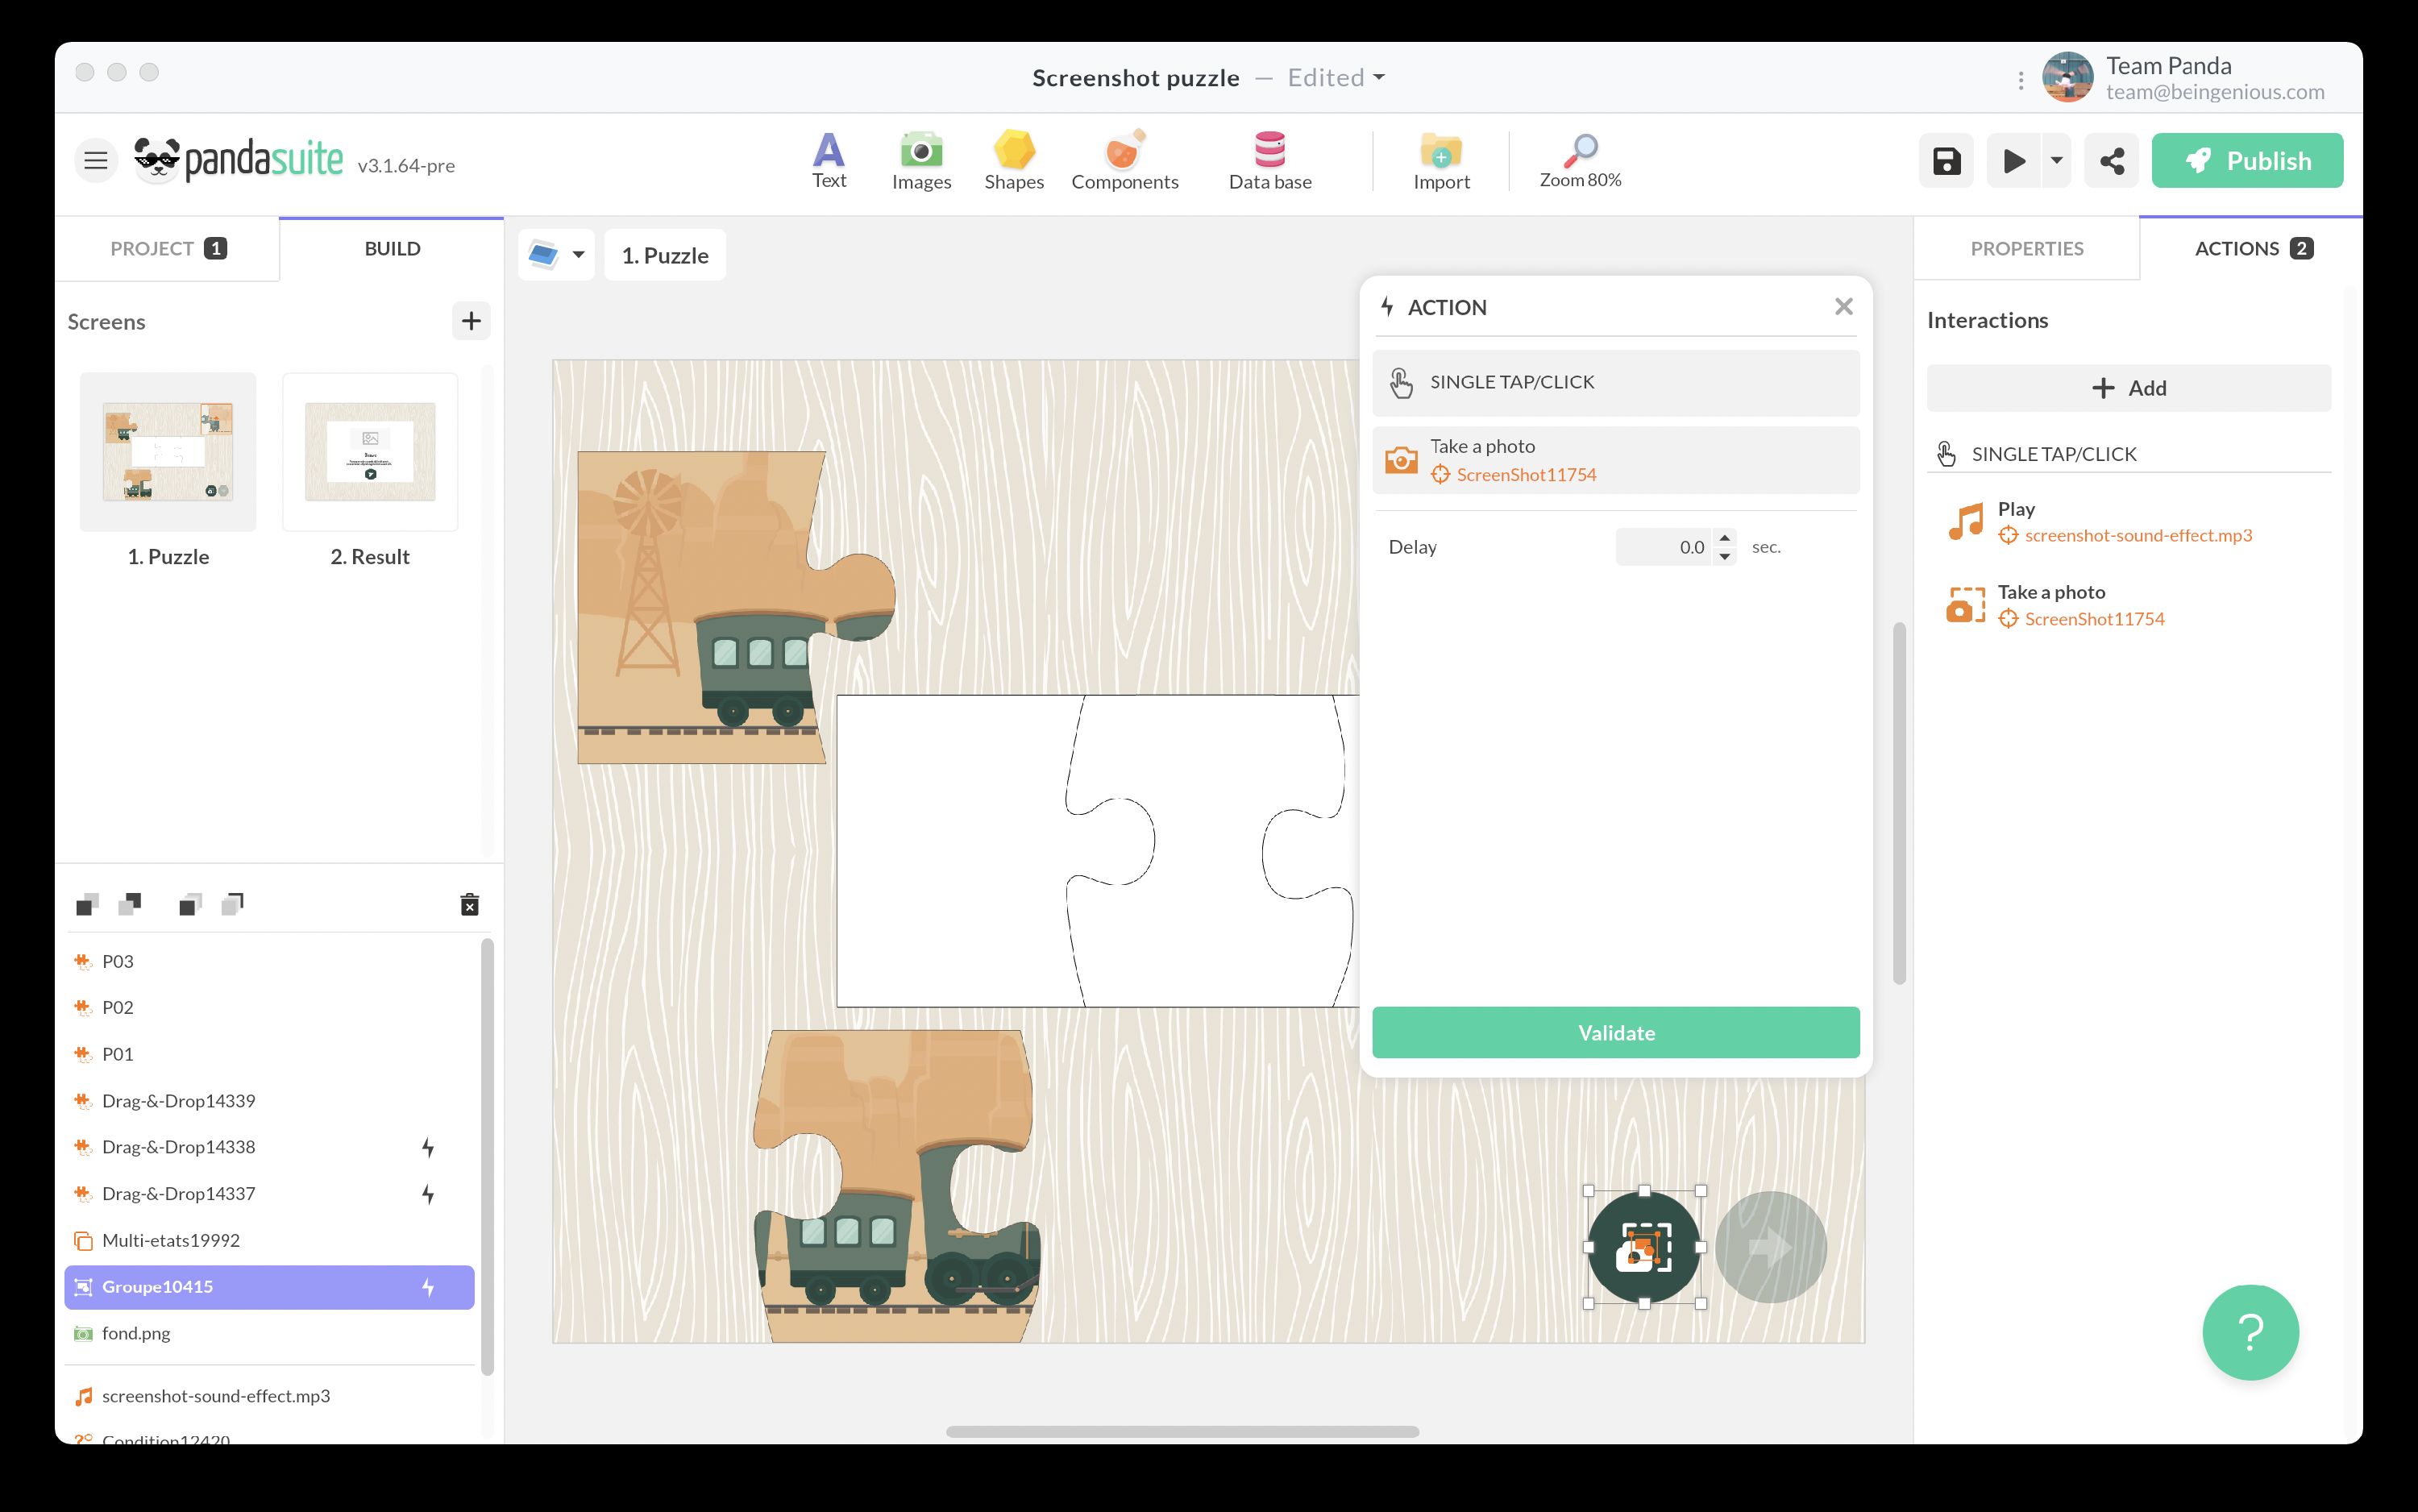The width and height of the screenshot is (2418, 1512).
Task: Select the Shapes tool
Action: pos(1013,160)
